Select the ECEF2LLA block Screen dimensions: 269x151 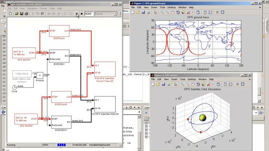click(x=59, y=31)
